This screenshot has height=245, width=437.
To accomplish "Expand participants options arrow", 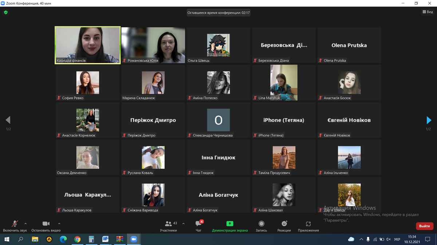I will tap(183, 224).
